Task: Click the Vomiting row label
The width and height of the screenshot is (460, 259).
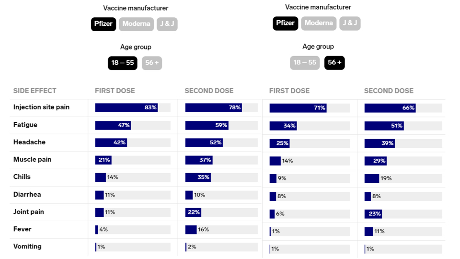Action: [27, 247]
